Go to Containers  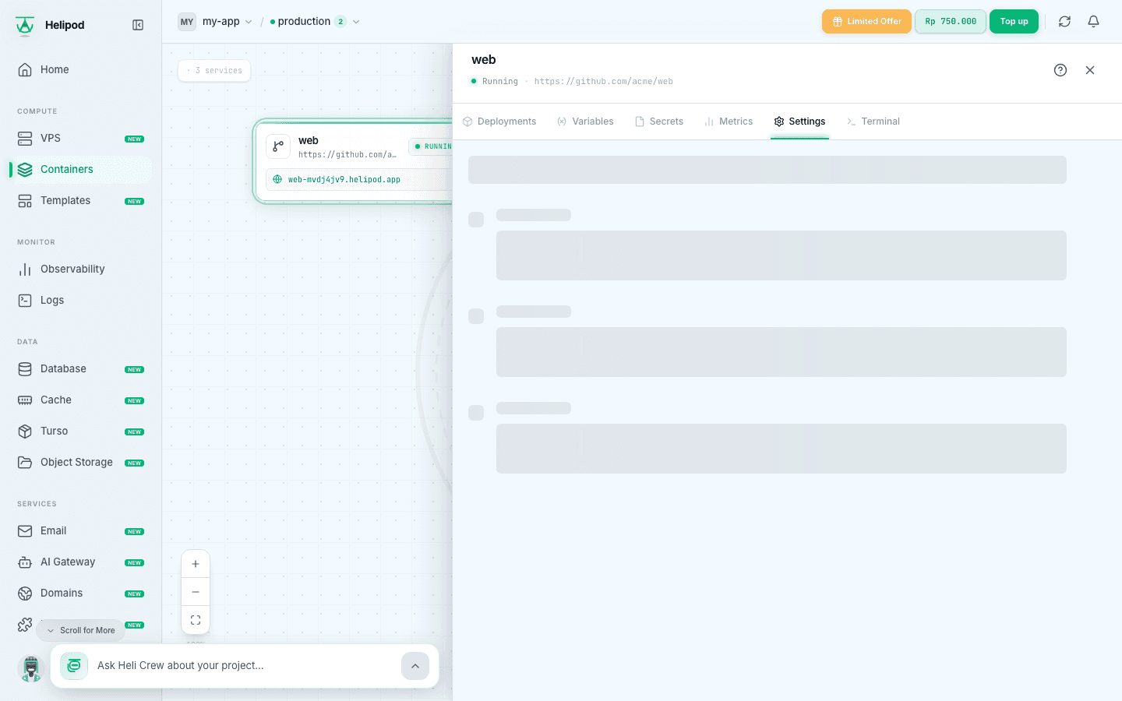pos(81,169)
